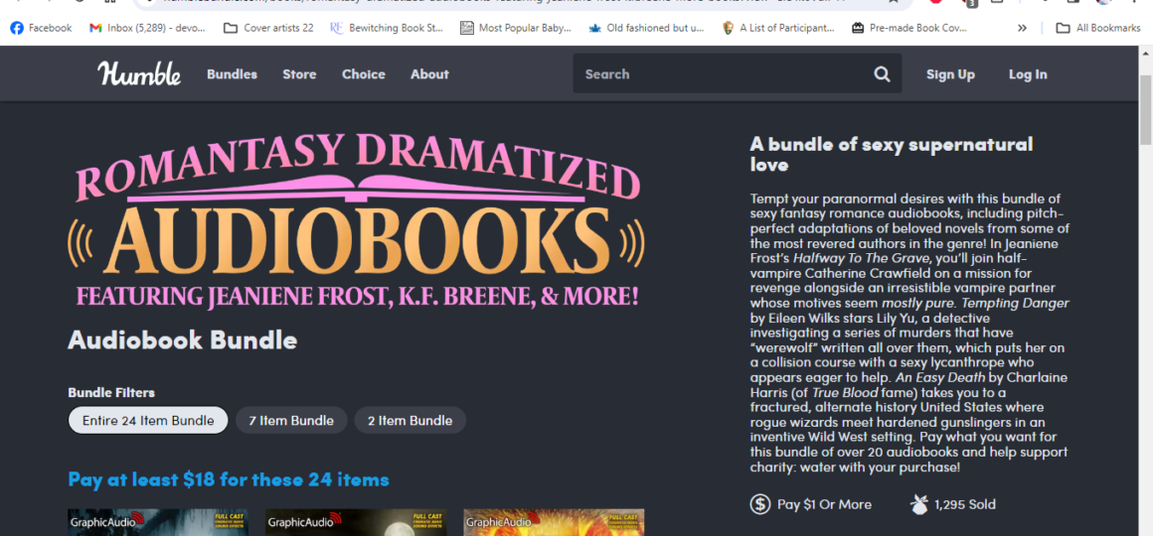Open the Store menu item

pyautogui.click(x=299, y=74)
